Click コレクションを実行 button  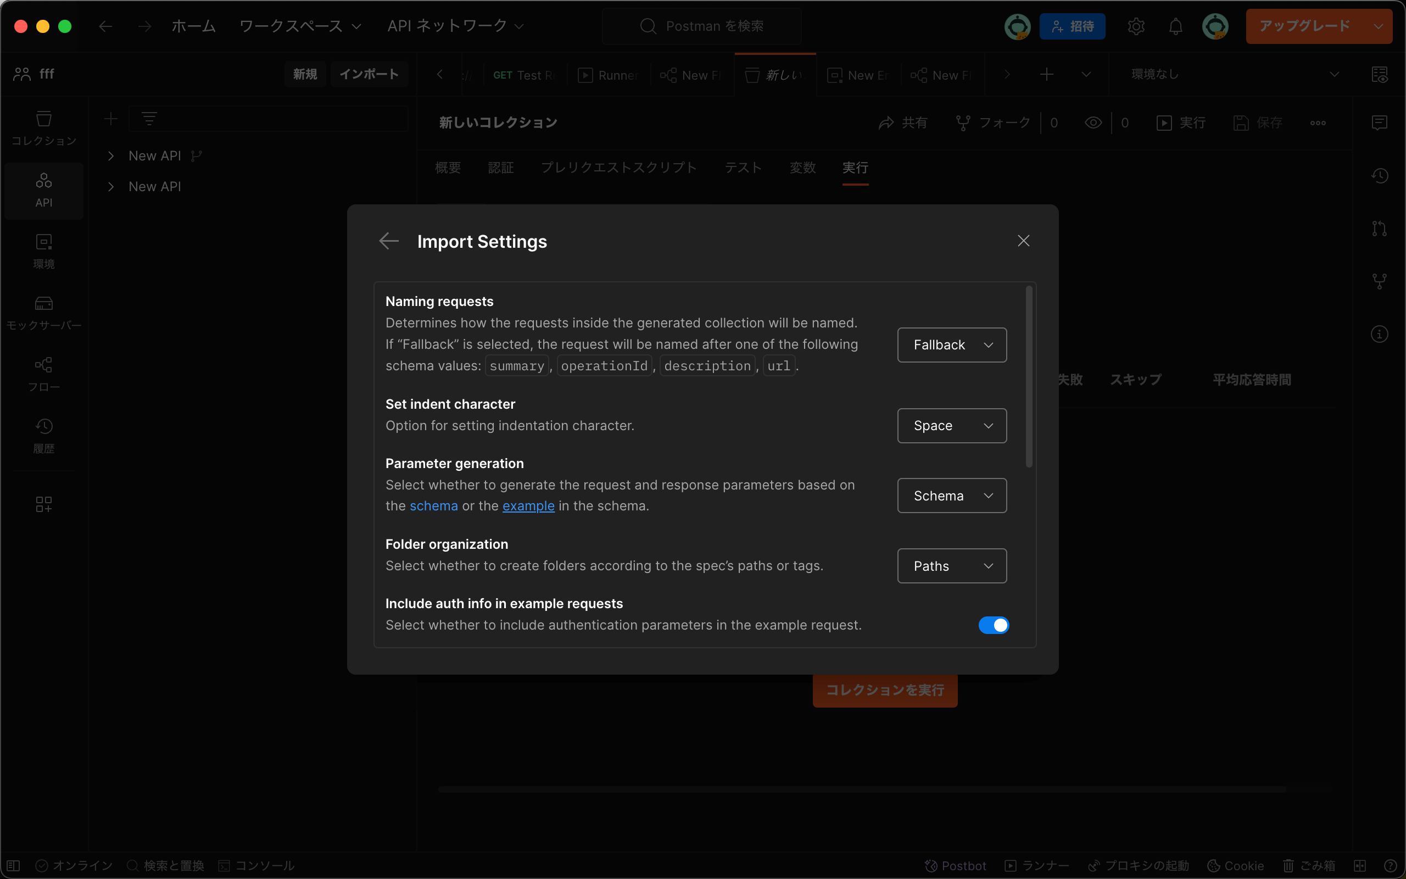(885, 691)
